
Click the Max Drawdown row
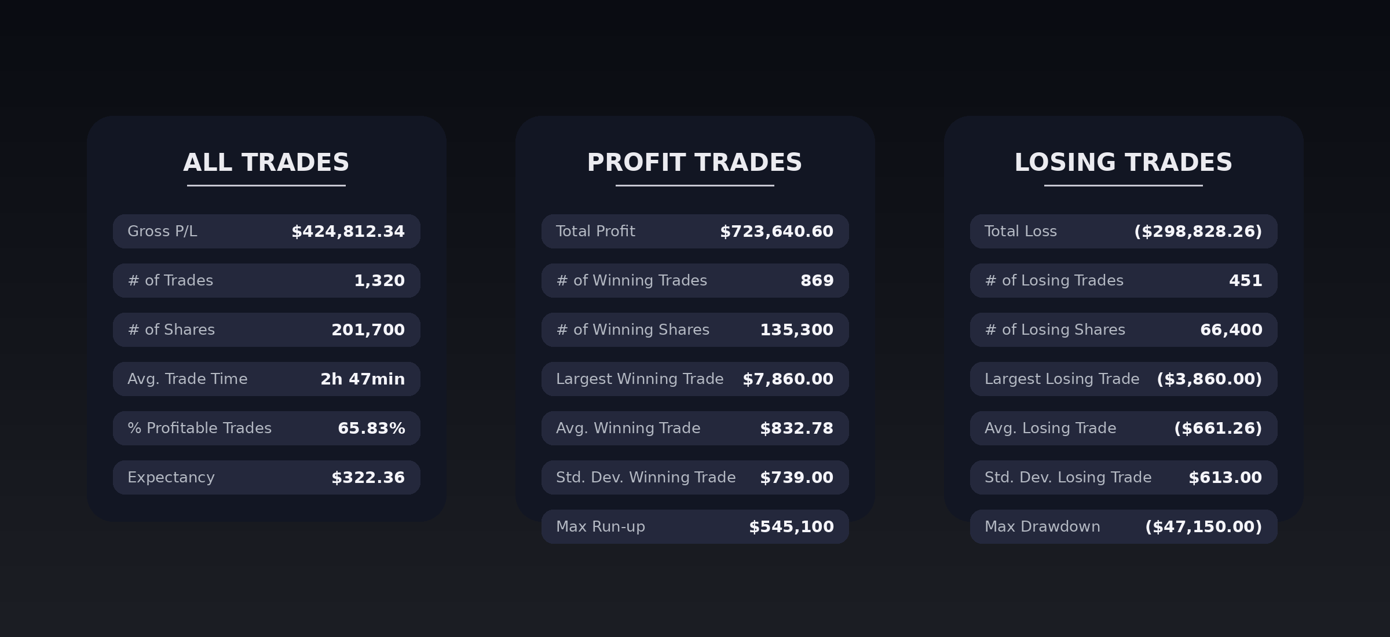pyautogui.click(x=1124, y=527)
